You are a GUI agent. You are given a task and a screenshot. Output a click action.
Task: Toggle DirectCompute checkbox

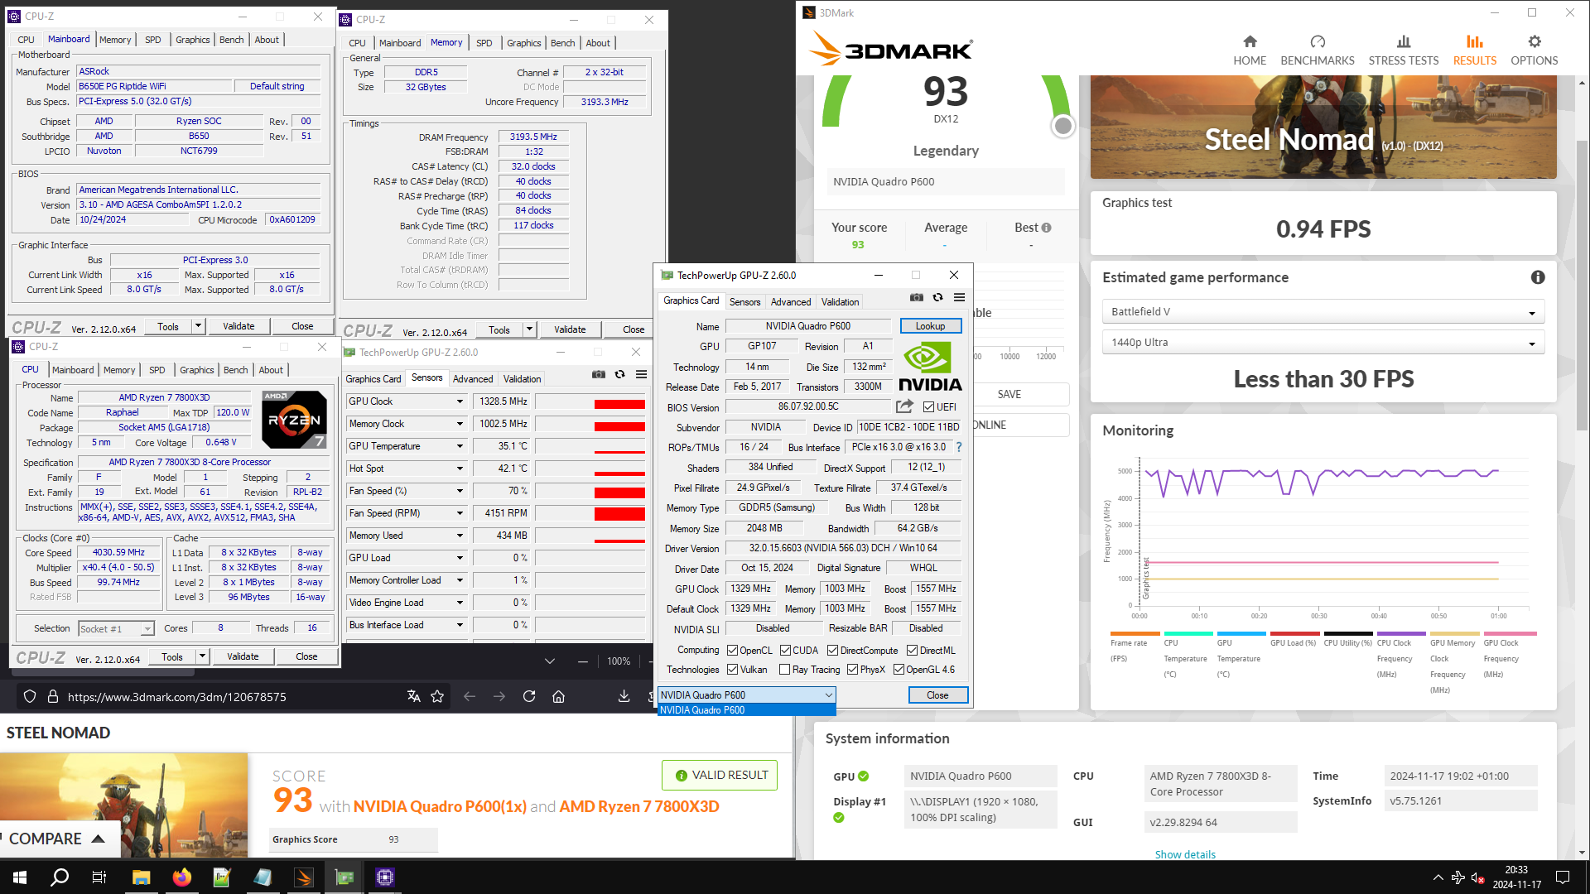click(x=832, y=651)
